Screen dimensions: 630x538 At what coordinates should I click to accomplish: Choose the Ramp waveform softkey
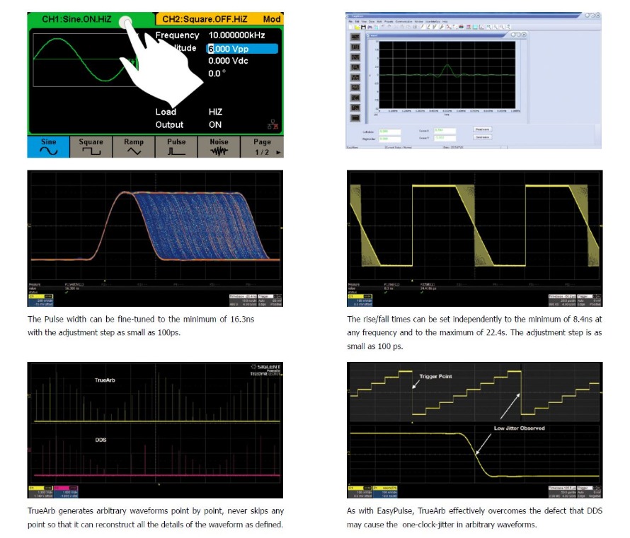coord(133,147)
